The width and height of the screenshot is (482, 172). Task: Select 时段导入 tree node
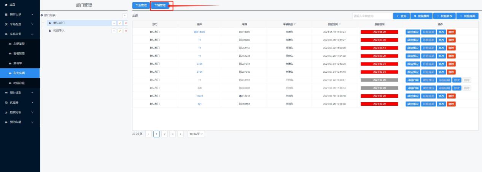(x=59, y=30)
